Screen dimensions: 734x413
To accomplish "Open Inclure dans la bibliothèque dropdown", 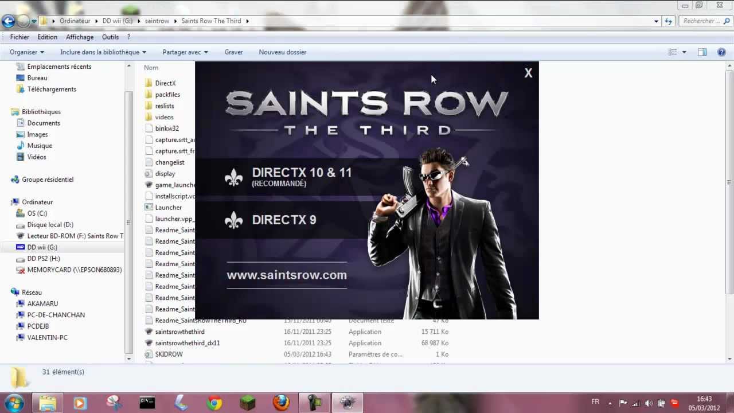I will click(103, 52).
